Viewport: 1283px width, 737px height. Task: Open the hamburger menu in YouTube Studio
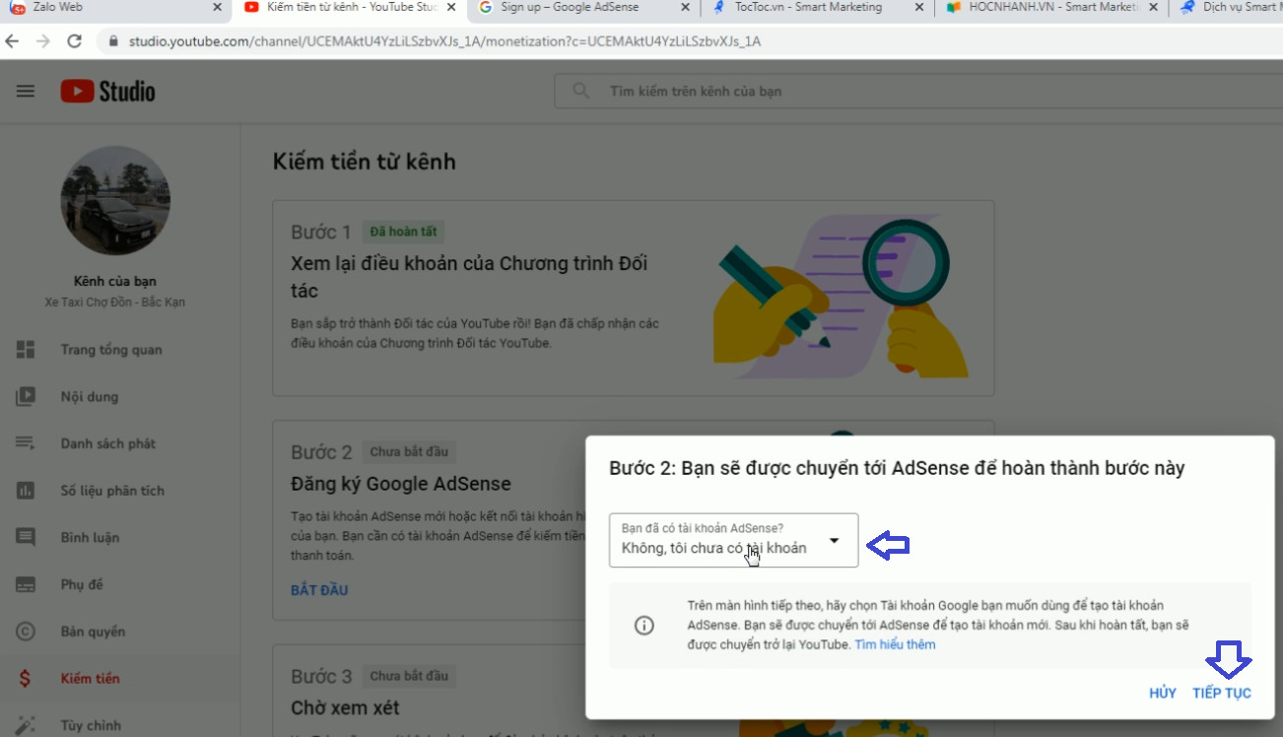(x=26, y=91)
